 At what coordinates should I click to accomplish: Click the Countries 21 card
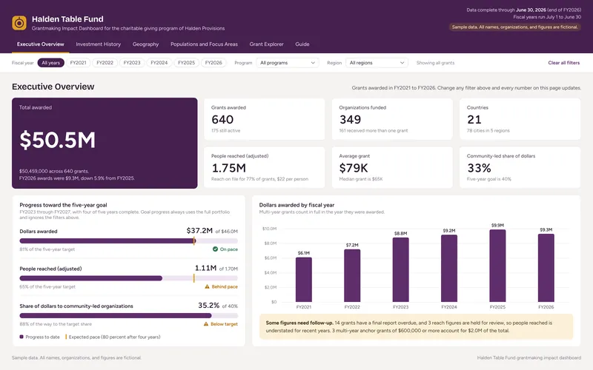(520, 119)
